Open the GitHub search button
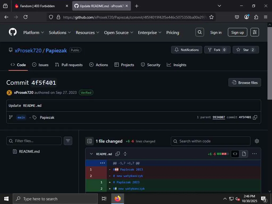 click(200, 32)
